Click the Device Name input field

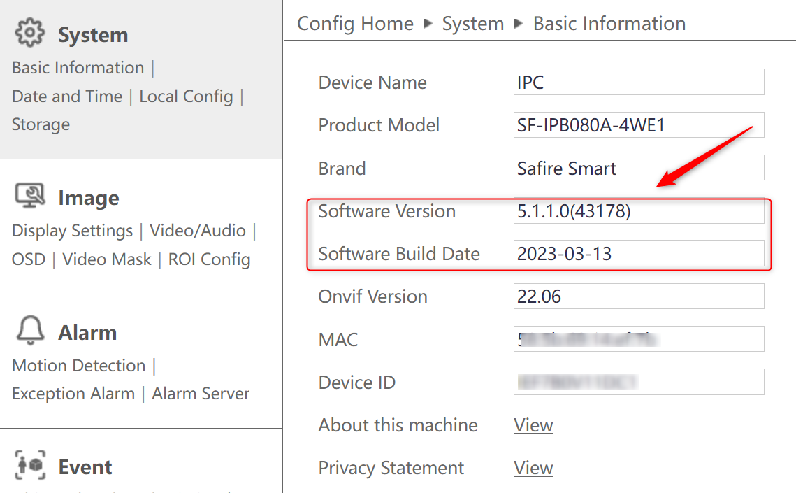point(638,82)
